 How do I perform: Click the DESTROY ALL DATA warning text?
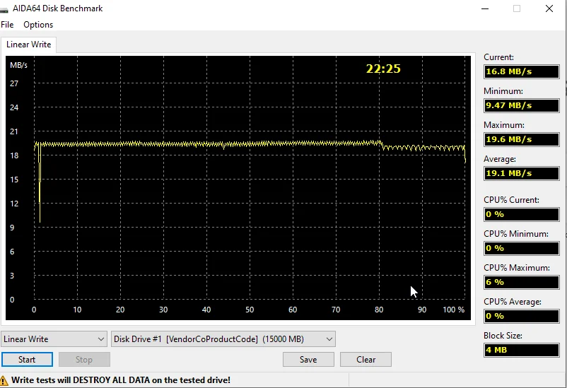pyautogui.click(x=121, y=380)
